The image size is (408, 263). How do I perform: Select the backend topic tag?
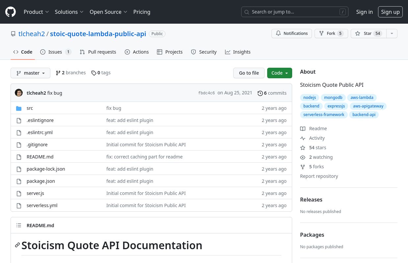click(x=311, y=106)
